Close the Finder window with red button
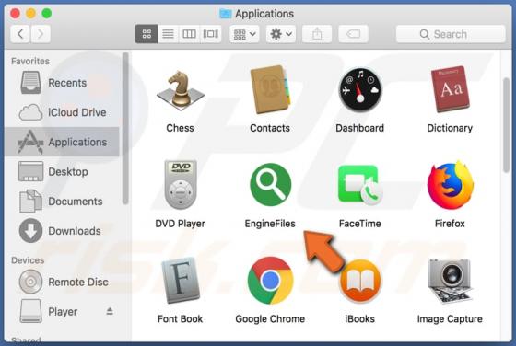The height and width of the screenshot is (346, 516). 15,14
